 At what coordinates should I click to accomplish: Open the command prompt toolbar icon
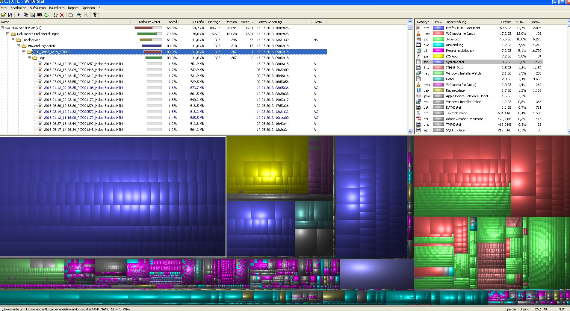click(40, 15)
